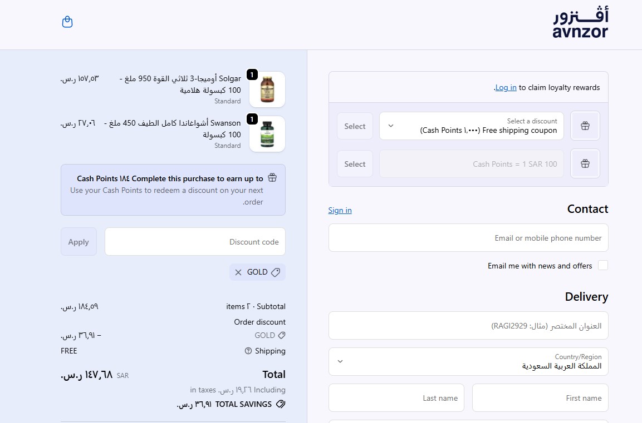This screenshot has height=423, width=642.
Task: Remove the GOLD discount code tag
Action: tap(238, 272)
